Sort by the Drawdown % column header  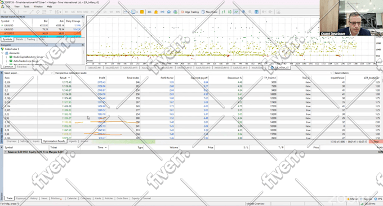tap(225, 78)
